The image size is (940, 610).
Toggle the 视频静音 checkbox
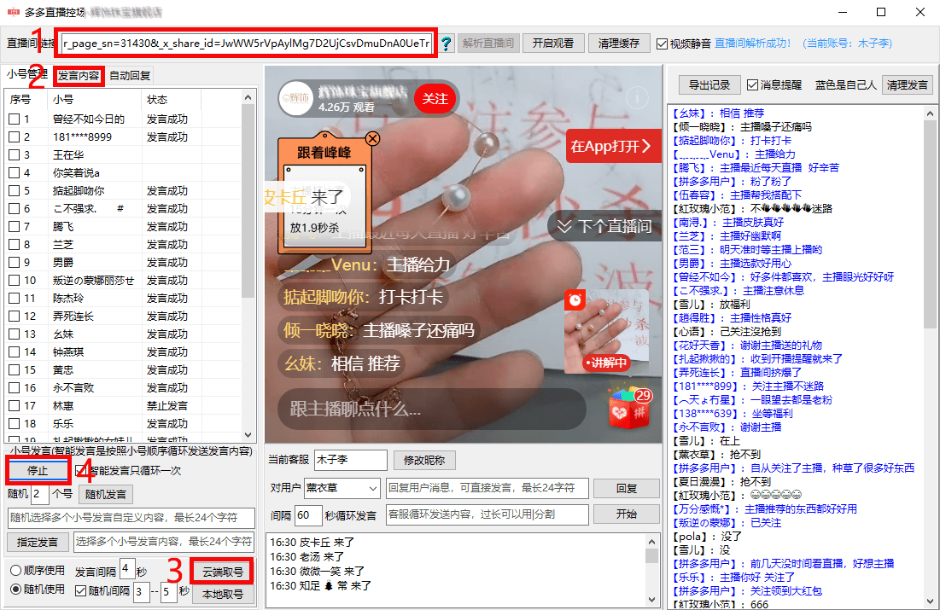coord(662,44)
